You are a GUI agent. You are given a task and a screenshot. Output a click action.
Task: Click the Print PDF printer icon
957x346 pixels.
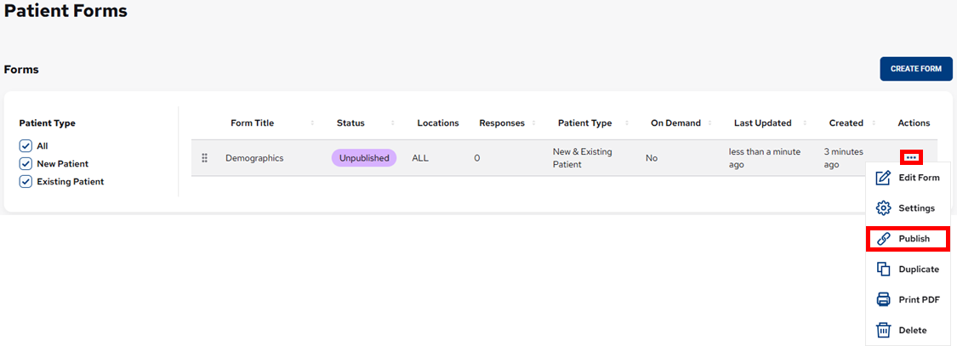(x=883, y=300)
